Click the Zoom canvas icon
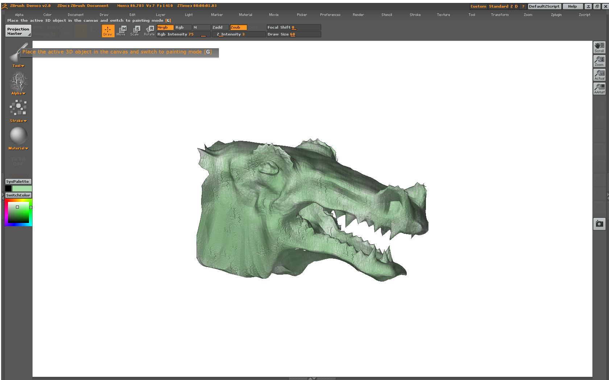The height and width of the screenshot is (380, 609). coord(599,61)
